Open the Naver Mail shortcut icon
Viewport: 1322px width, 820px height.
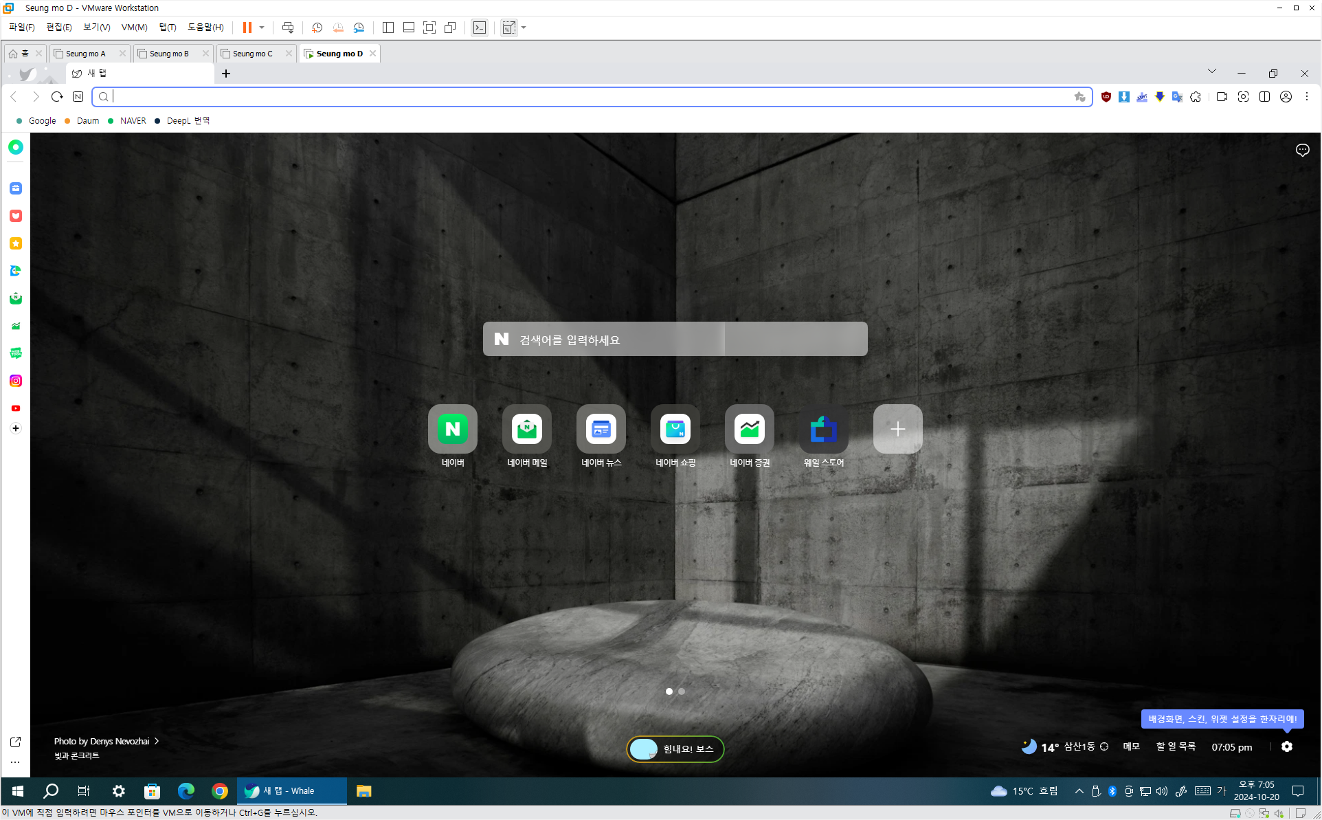(x=526, y=429)
